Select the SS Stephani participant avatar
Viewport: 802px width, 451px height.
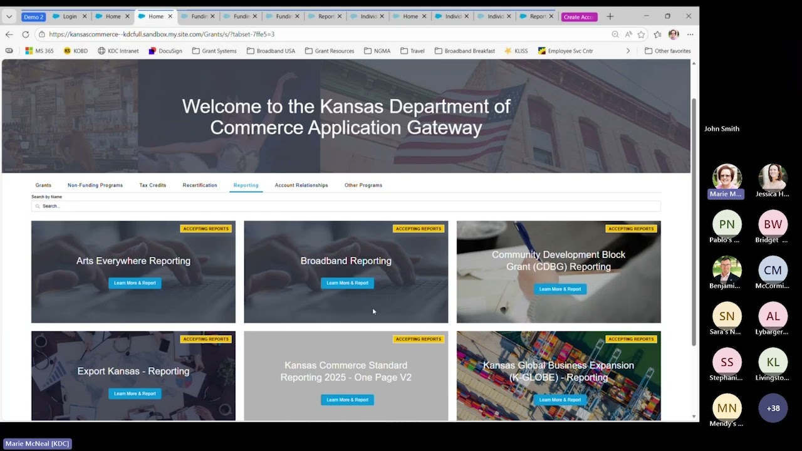[x=727, y=362]
